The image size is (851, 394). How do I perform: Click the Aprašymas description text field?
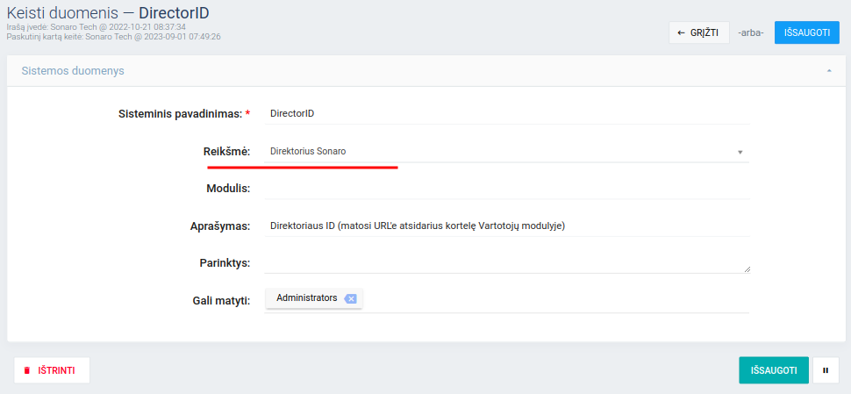(506, 226)
